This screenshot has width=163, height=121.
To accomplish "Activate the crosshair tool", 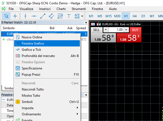I will click(x=15, y=16).
